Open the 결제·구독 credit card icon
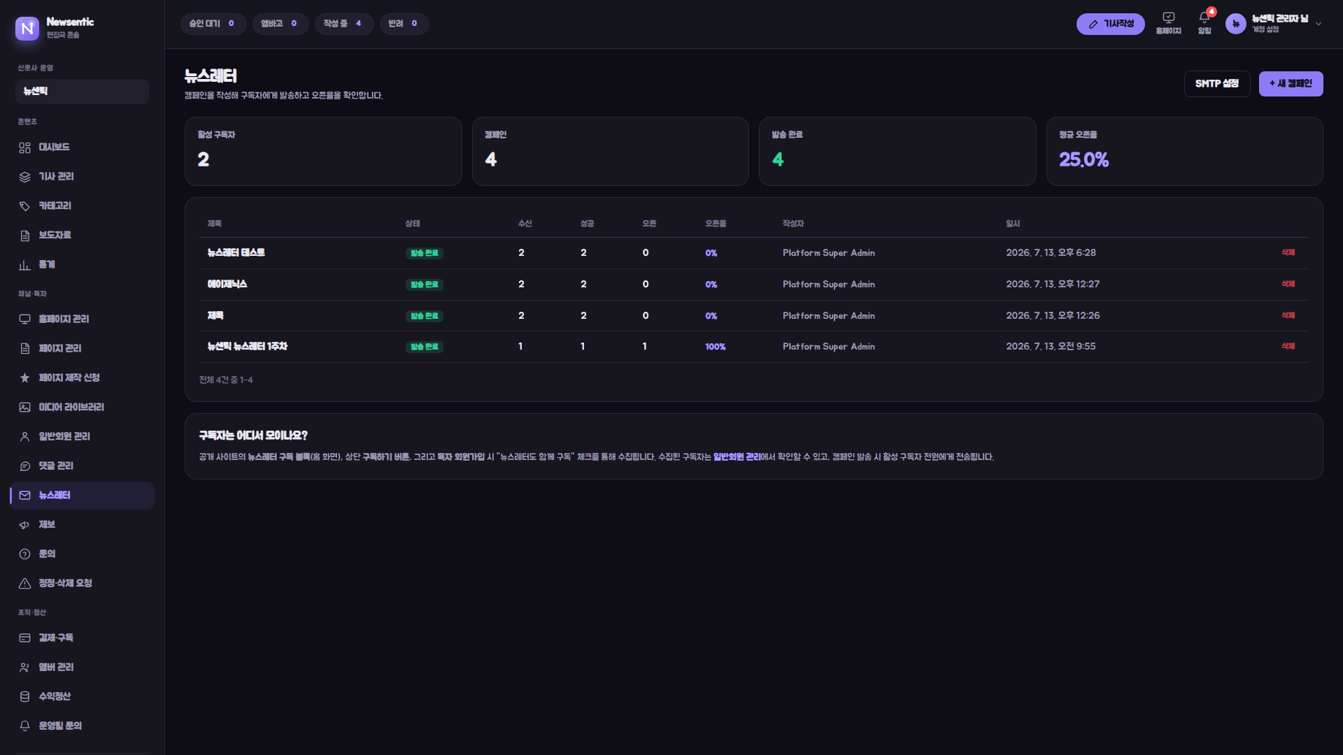 [x=24, y=638]
